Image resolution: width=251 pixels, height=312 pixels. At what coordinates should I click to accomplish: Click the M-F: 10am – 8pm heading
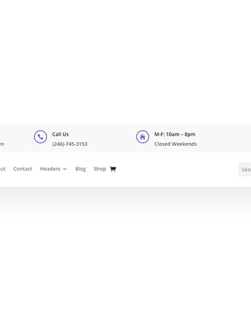(175, 134)
